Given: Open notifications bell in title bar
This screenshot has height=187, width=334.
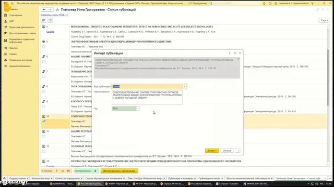Looking at the screenshot, I should pyautogui.click(x=264, y=4).
